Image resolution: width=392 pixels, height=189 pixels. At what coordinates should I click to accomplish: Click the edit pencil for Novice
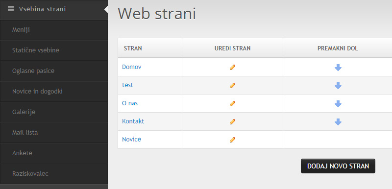[232, 140]
